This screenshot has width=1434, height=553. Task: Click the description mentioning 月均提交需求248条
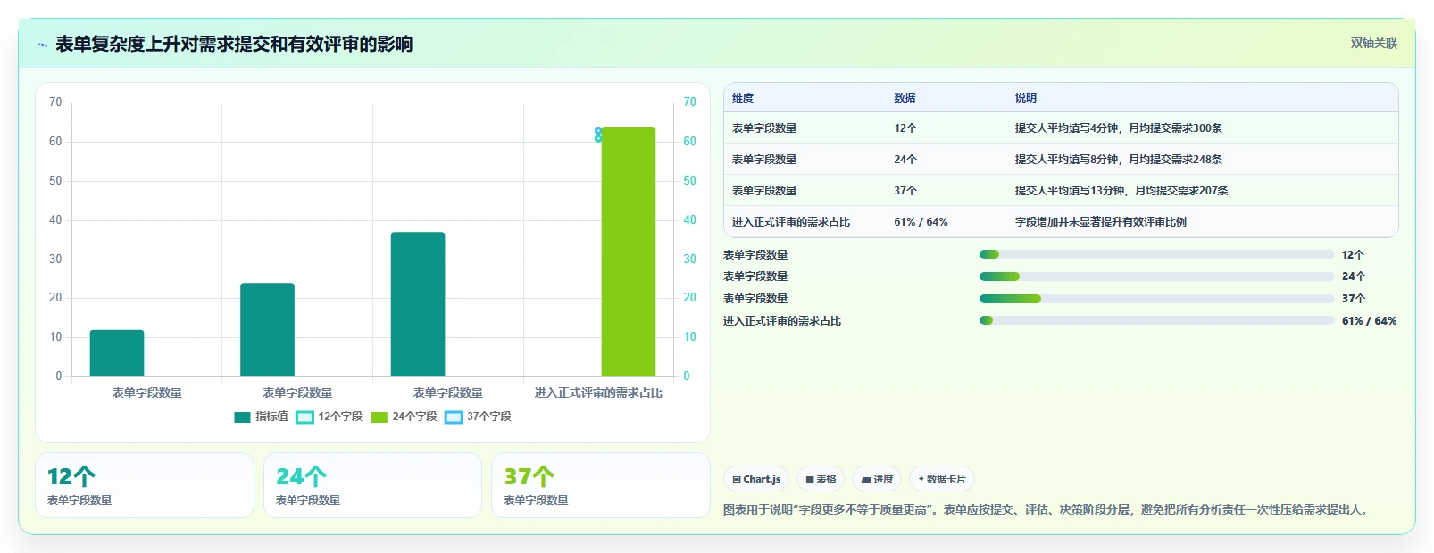click(x=1119, y=160)
